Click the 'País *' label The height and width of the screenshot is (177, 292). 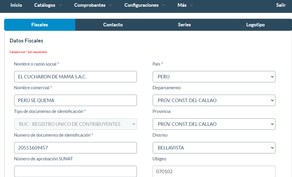(158, 64)
